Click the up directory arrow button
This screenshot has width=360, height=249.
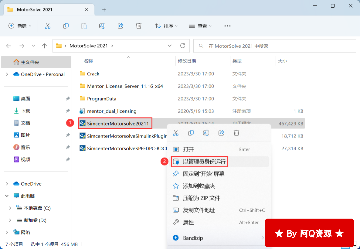tap(44, 46)
